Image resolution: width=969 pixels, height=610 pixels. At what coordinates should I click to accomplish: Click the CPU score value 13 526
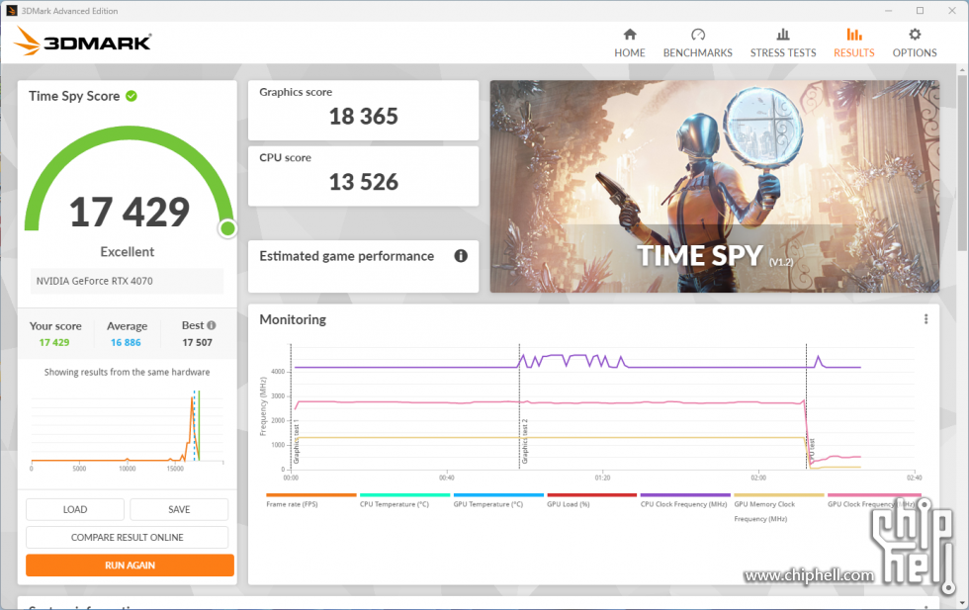tap(364, 182)
